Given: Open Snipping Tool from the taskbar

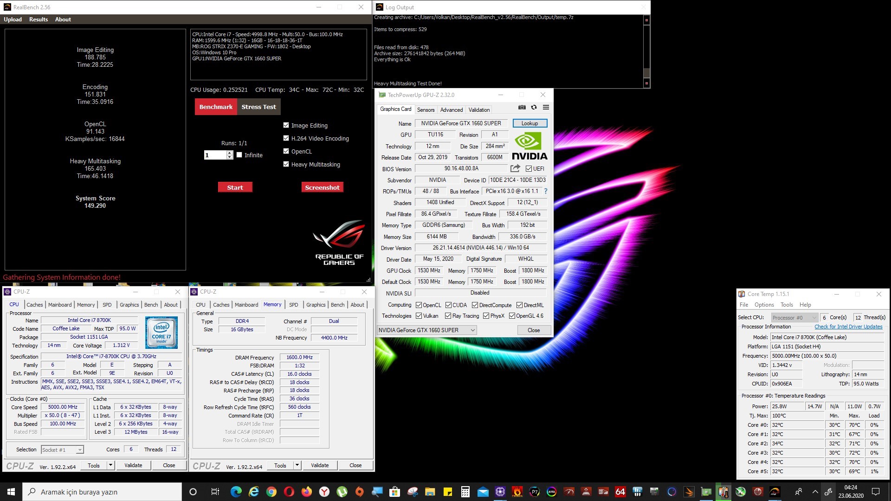Looking at the screenshot, I should coord(412,492).
